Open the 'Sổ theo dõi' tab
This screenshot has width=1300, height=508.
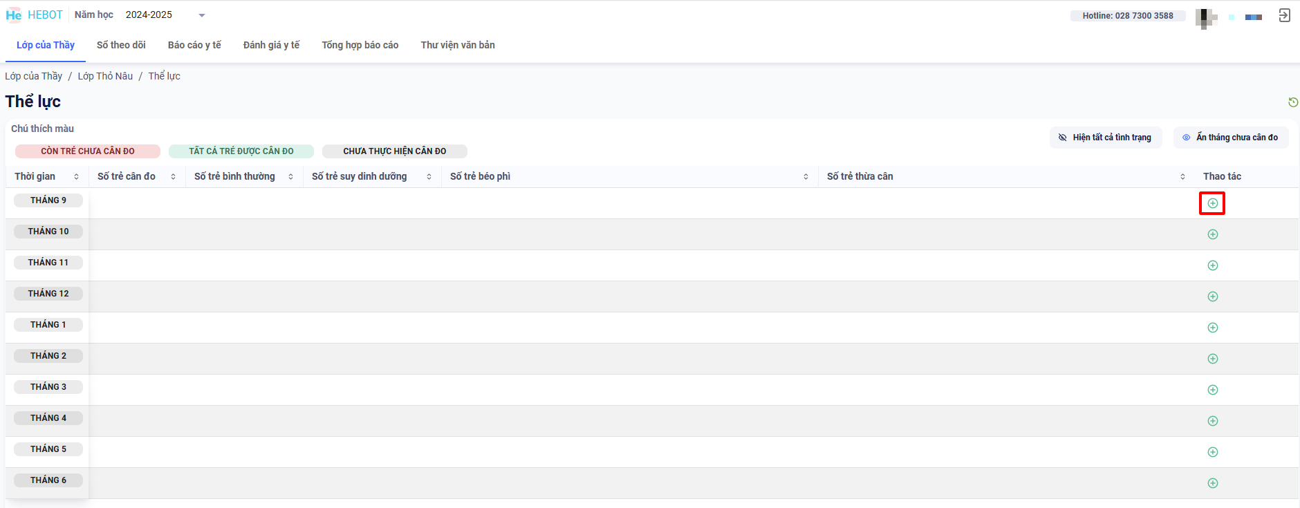pos(121,45)
